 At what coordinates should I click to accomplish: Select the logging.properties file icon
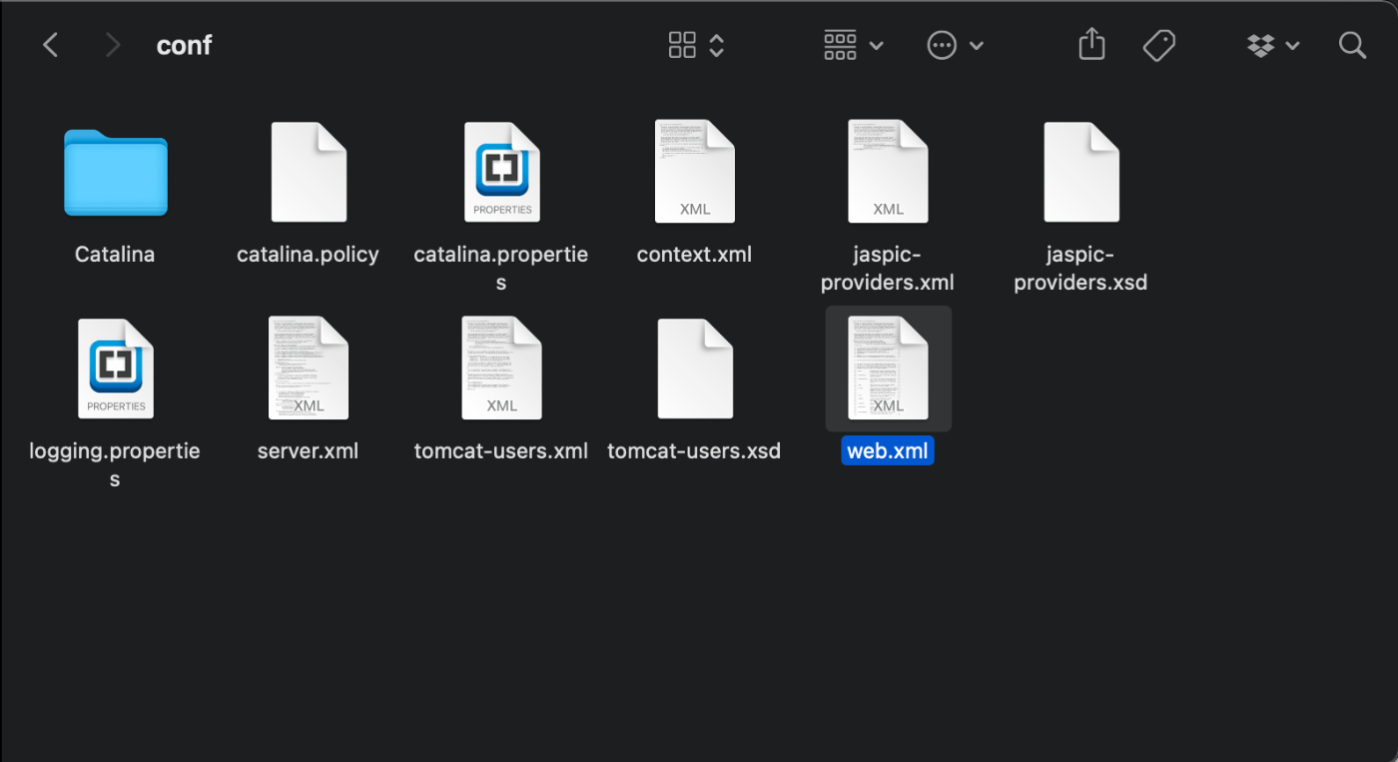click(x=116, y=369)
